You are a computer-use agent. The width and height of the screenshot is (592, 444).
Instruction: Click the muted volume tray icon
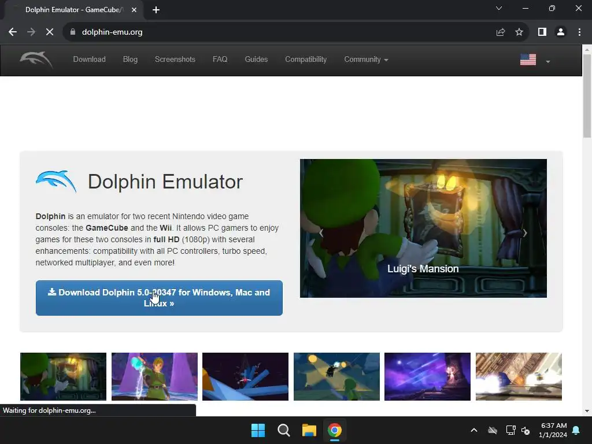[x=526, y=430]
